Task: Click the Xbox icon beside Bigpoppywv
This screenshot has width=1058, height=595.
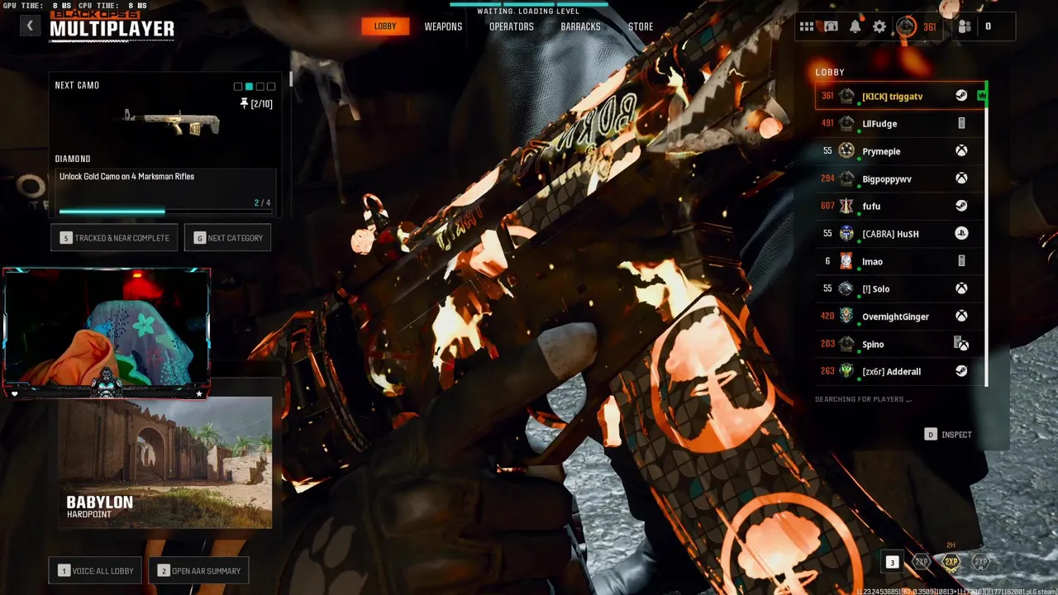Action: [x=961, y=178]
